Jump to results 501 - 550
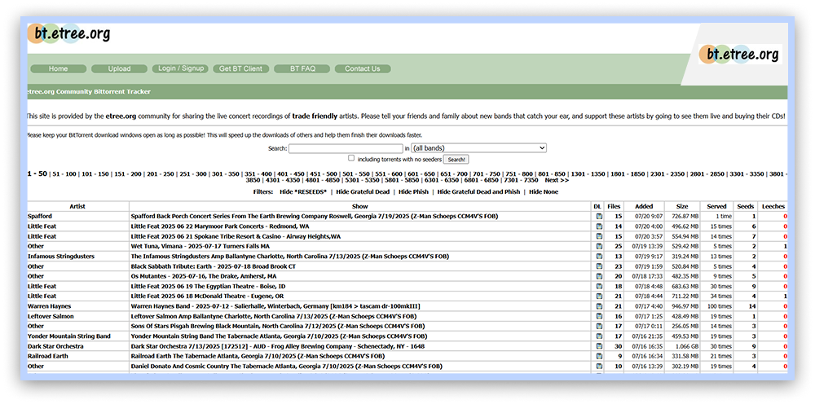 (x=357, y=174)
